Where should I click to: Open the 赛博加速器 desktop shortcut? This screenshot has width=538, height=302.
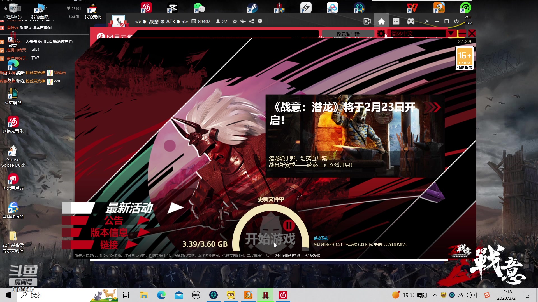(x=13, y=210)
